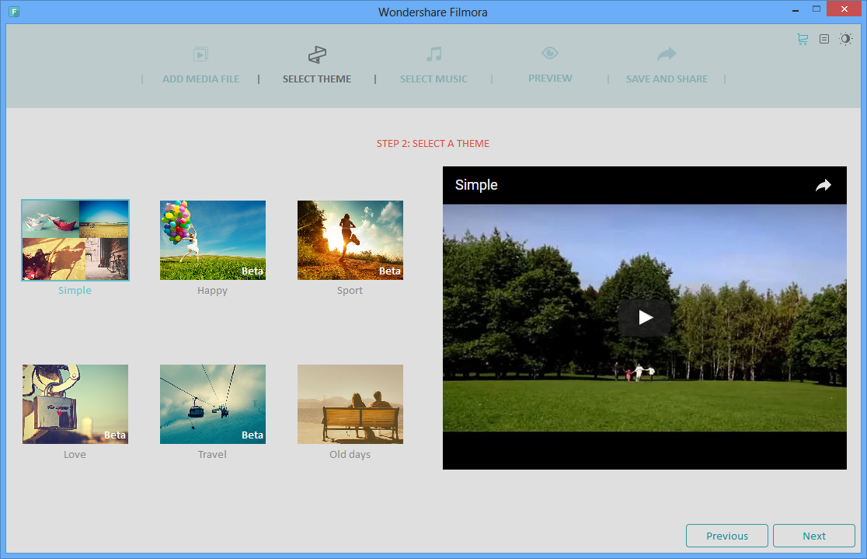Select the music note Select Music icon

tap(433, 54)
